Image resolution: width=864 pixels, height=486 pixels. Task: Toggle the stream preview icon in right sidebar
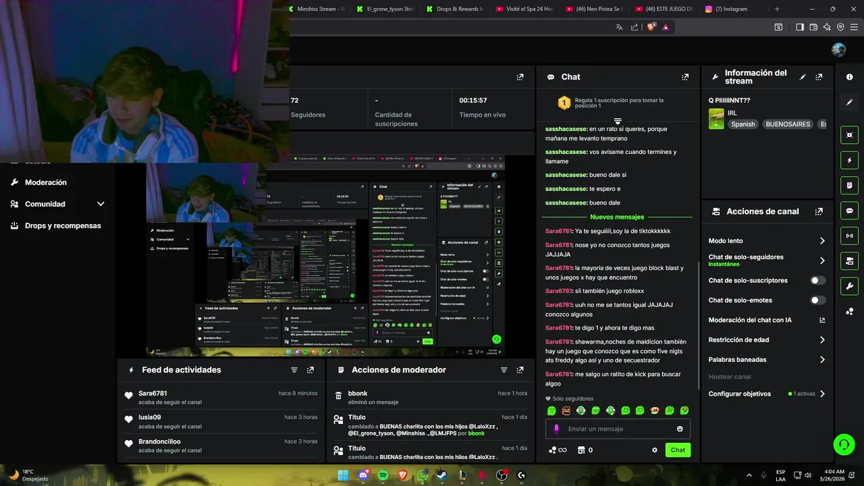point(849,135)
